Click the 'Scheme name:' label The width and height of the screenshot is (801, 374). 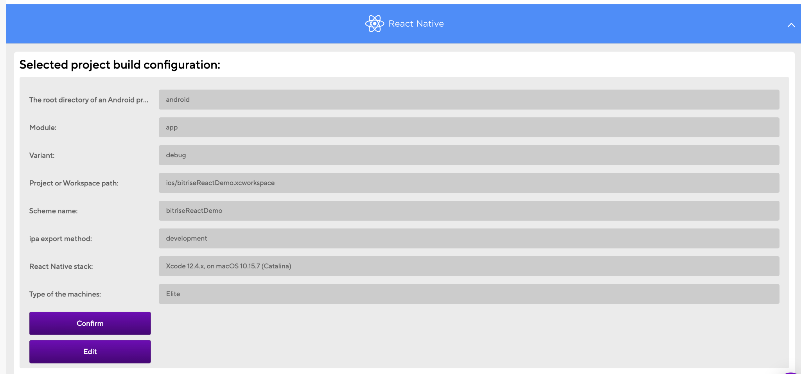tap(54, 211)
